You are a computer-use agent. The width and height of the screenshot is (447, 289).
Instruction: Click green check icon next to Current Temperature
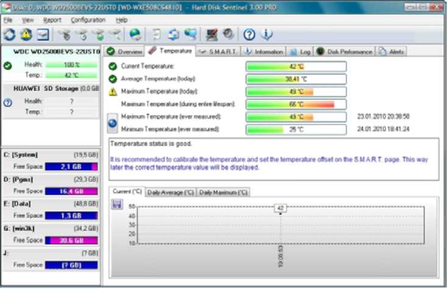click(113, 66)
